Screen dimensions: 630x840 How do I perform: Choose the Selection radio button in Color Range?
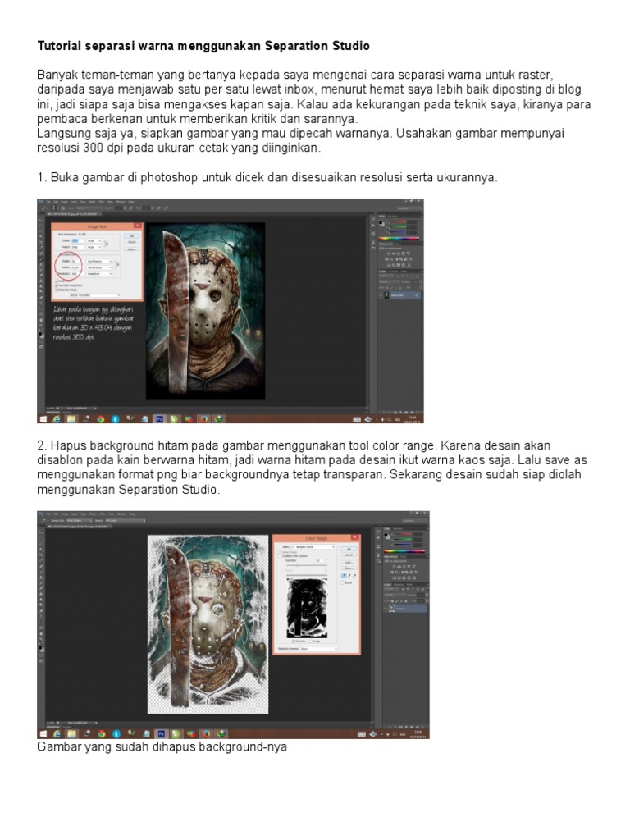click(294, 641)
